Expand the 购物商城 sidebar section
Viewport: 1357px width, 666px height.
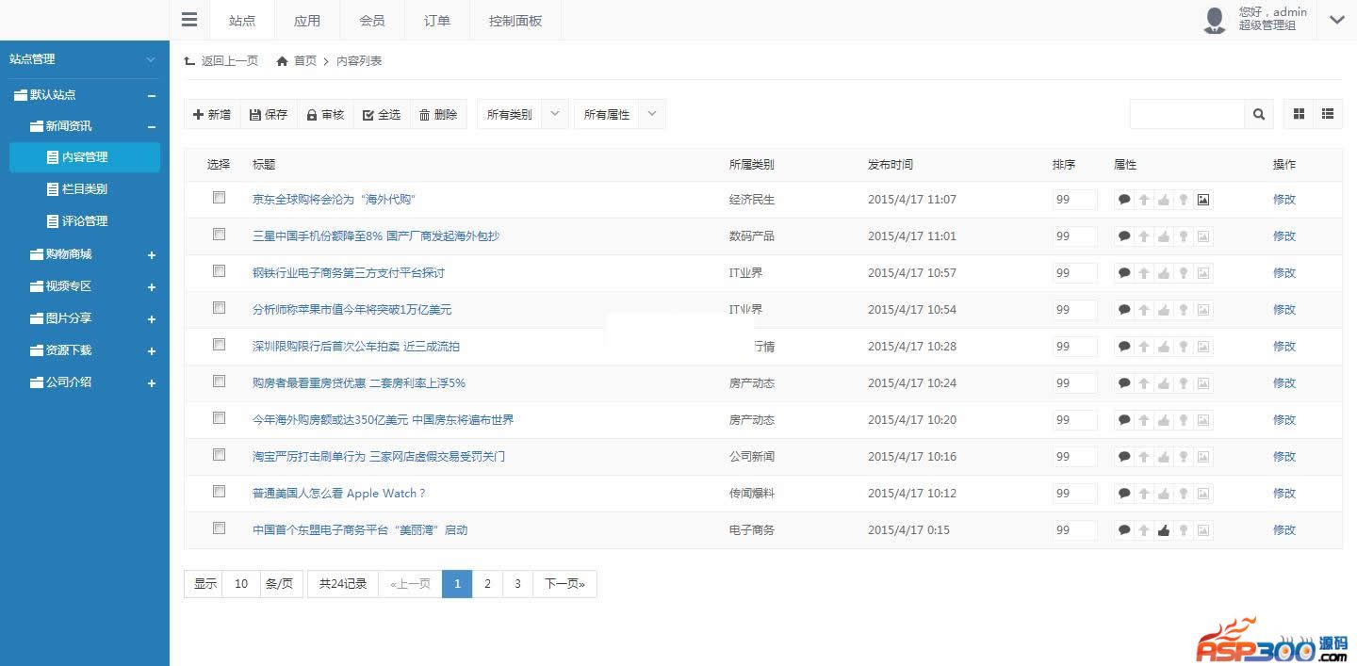point(151,255)
